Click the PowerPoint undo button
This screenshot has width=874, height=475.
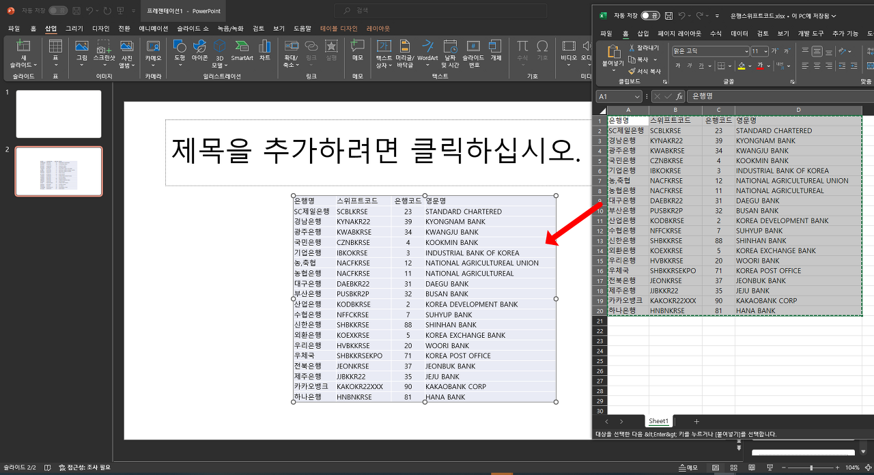coord(89,10)
